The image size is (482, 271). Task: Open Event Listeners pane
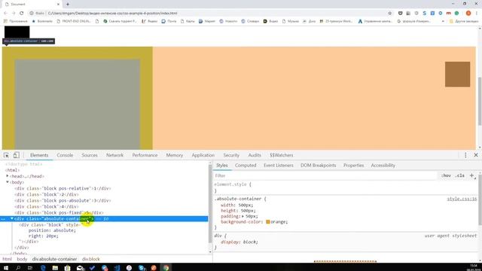tap(278, 166)
